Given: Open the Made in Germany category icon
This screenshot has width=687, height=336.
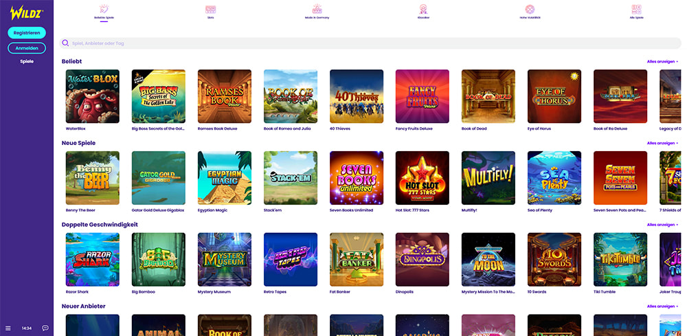Looking at the screenshot, I should click(x=317, y=10).
